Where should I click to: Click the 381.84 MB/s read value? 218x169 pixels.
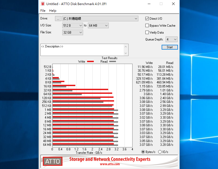point(165,79)
